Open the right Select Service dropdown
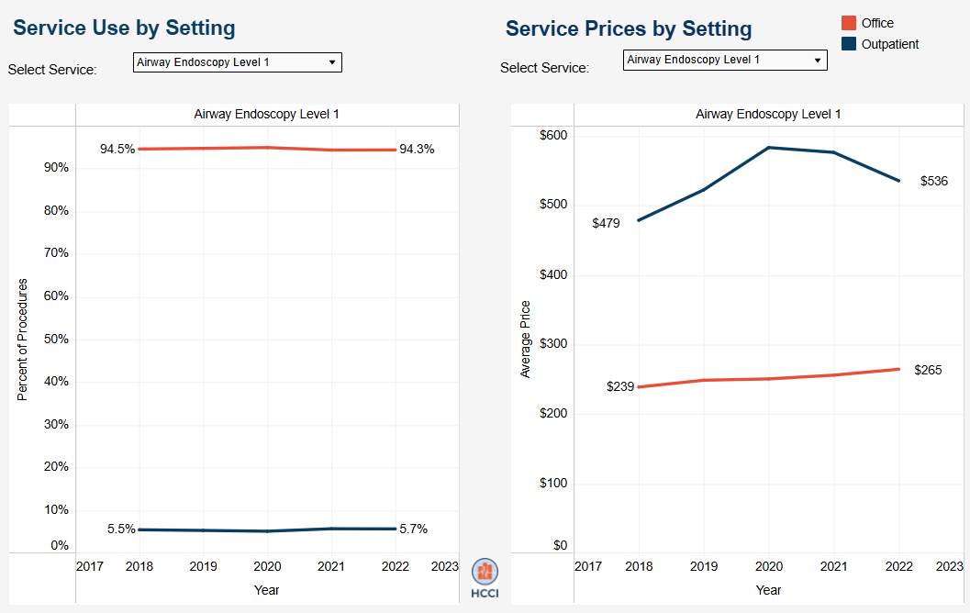970x613 pixels. coord(724,60)
